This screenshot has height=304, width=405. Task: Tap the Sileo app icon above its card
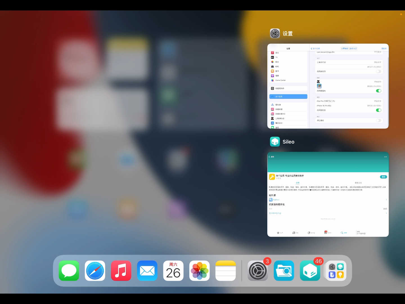point(275,142)
